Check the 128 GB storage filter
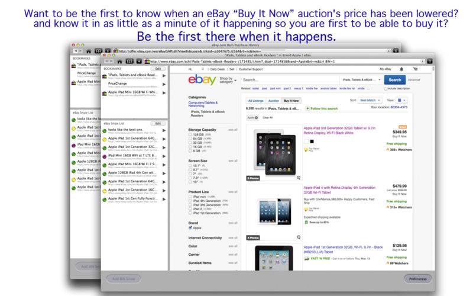This screenshot has height=296, width=473. (x=190, y=134)
